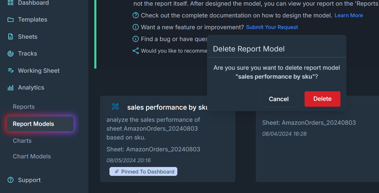Open Chart Models in sidebar

[x=32, y=156]
